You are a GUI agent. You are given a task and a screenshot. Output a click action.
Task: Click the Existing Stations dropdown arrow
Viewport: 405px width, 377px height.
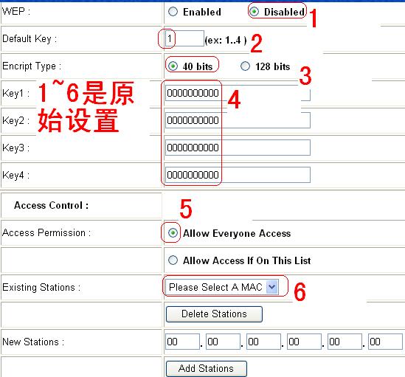[272, 287]
